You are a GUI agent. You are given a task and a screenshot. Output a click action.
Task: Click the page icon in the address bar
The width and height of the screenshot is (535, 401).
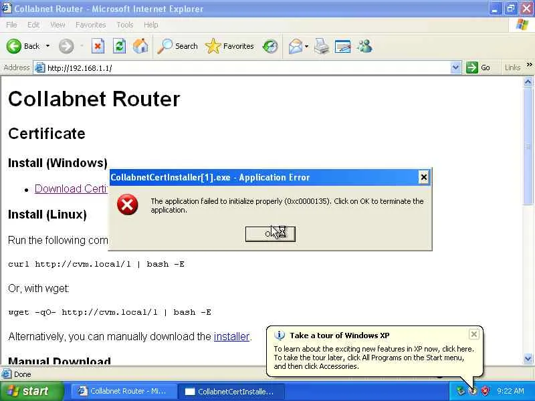coord(40,68)
